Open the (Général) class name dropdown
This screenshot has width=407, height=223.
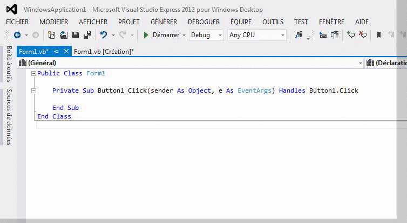point(190,63)
